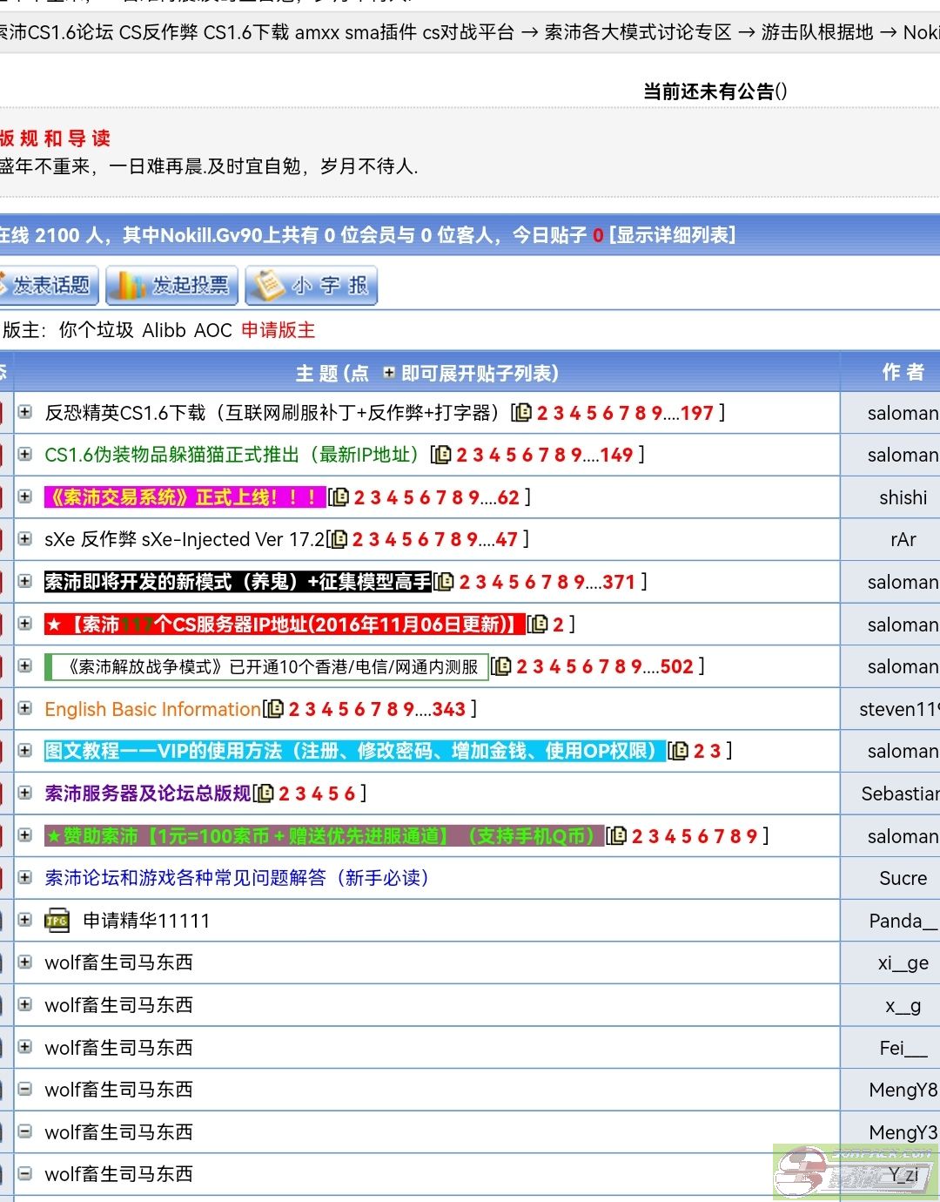
Task: Expand the 反恐精英CS1.6下载 thread row
Action: coord(25,412)
